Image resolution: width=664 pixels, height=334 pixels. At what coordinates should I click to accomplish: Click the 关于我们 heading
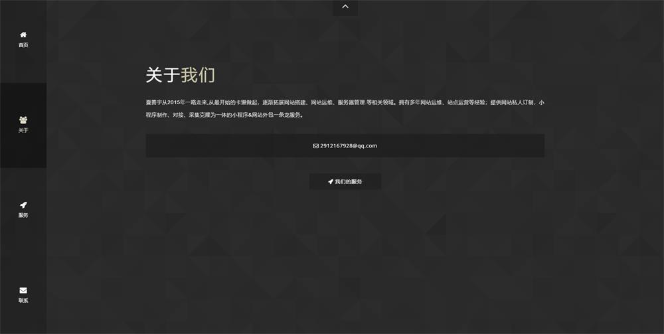click(181, 75)
